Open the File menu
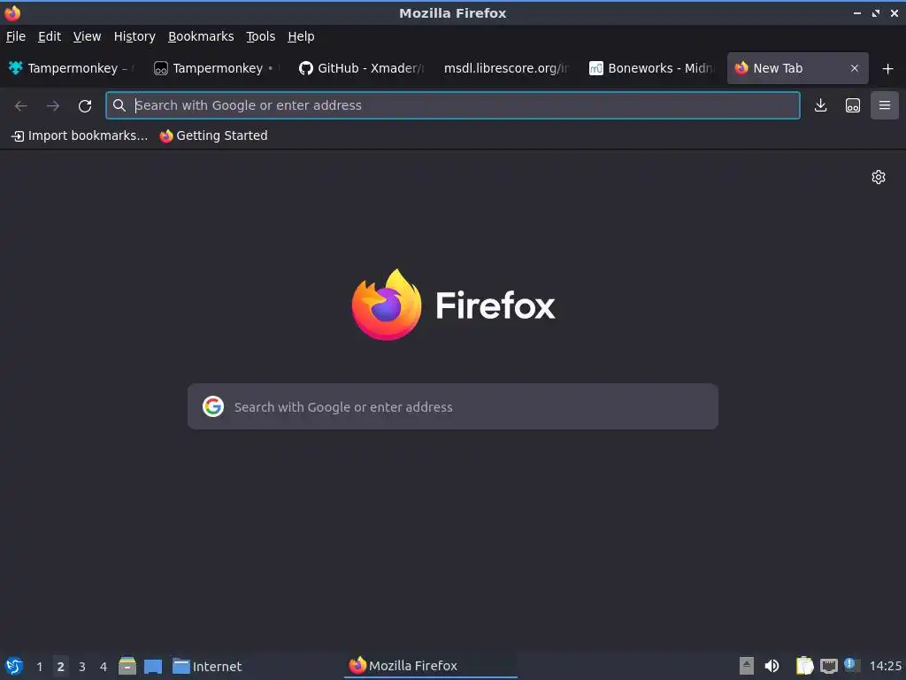 (16, 36)
